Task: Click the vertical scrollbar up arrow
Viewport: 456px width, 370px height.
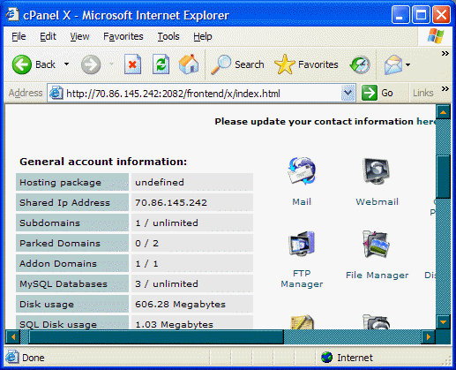Action: [x=443, y=112]
